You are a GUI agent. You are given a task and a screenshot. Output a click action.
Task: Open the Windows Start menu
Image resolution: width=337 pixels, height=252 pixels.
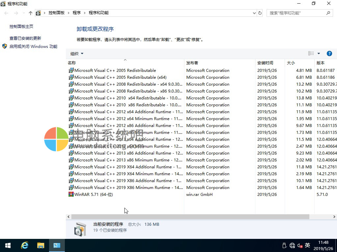coord(8,245)
